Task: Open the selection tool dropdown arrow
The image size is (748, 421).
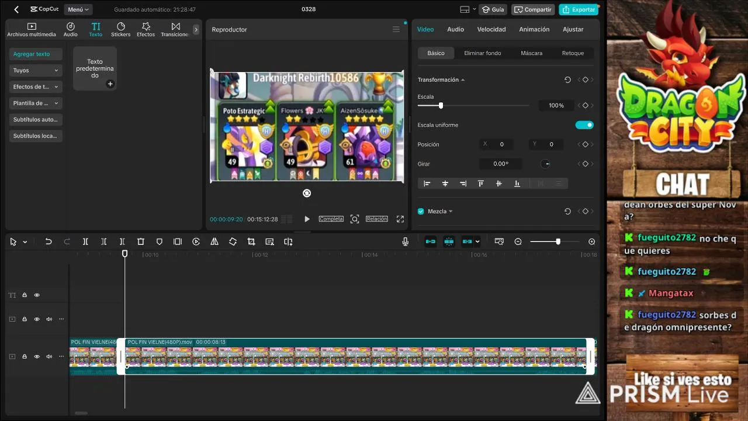Action: pos(25,242)
